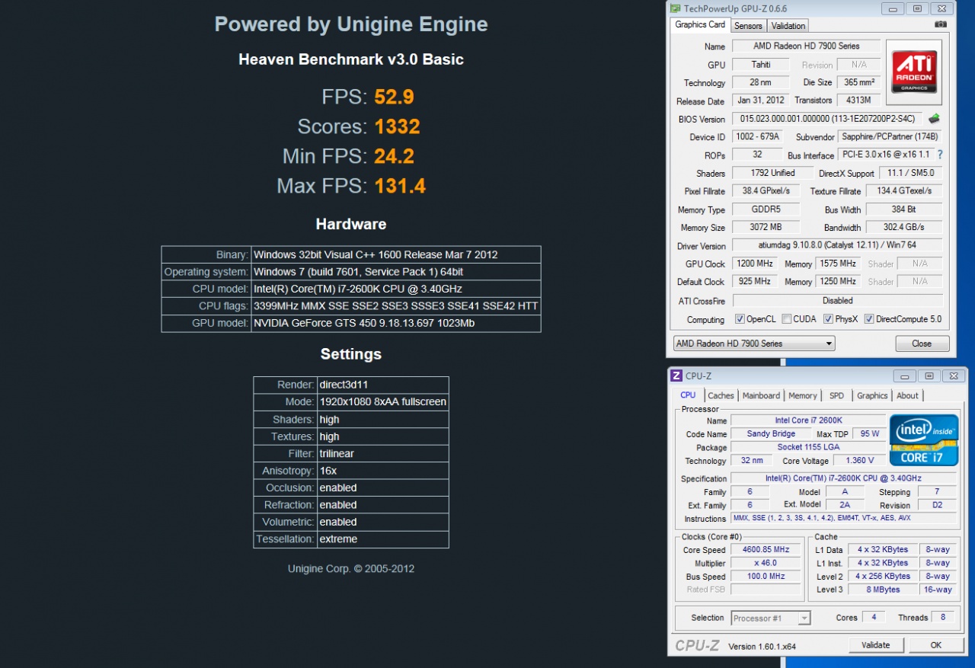
Task: Open the Graphics tab in CPU-Z
Action: [872, 395]
